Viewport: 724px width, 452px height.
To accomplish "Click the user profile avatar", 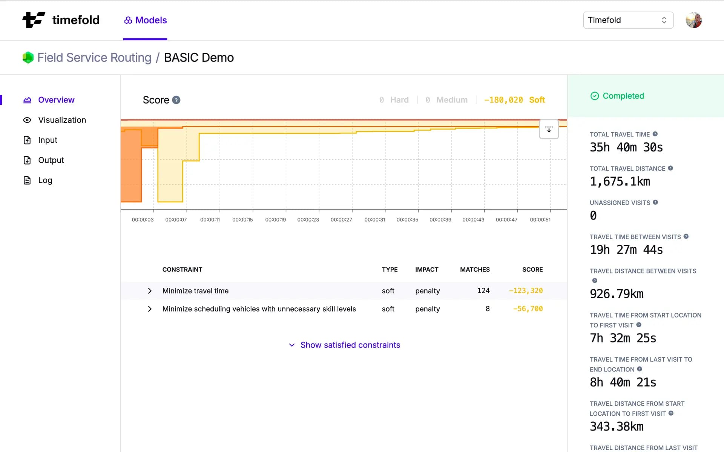I will pos(694,20).
